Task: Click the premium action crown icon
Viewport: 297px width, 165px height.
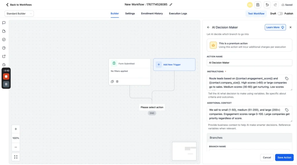Action: (213, 45)
